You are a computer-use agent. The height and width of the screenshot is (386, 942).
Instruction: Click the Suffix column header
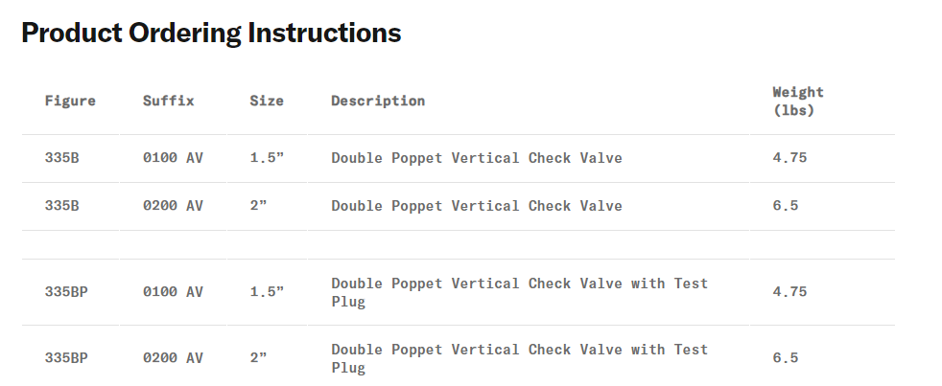click(169, 101)
